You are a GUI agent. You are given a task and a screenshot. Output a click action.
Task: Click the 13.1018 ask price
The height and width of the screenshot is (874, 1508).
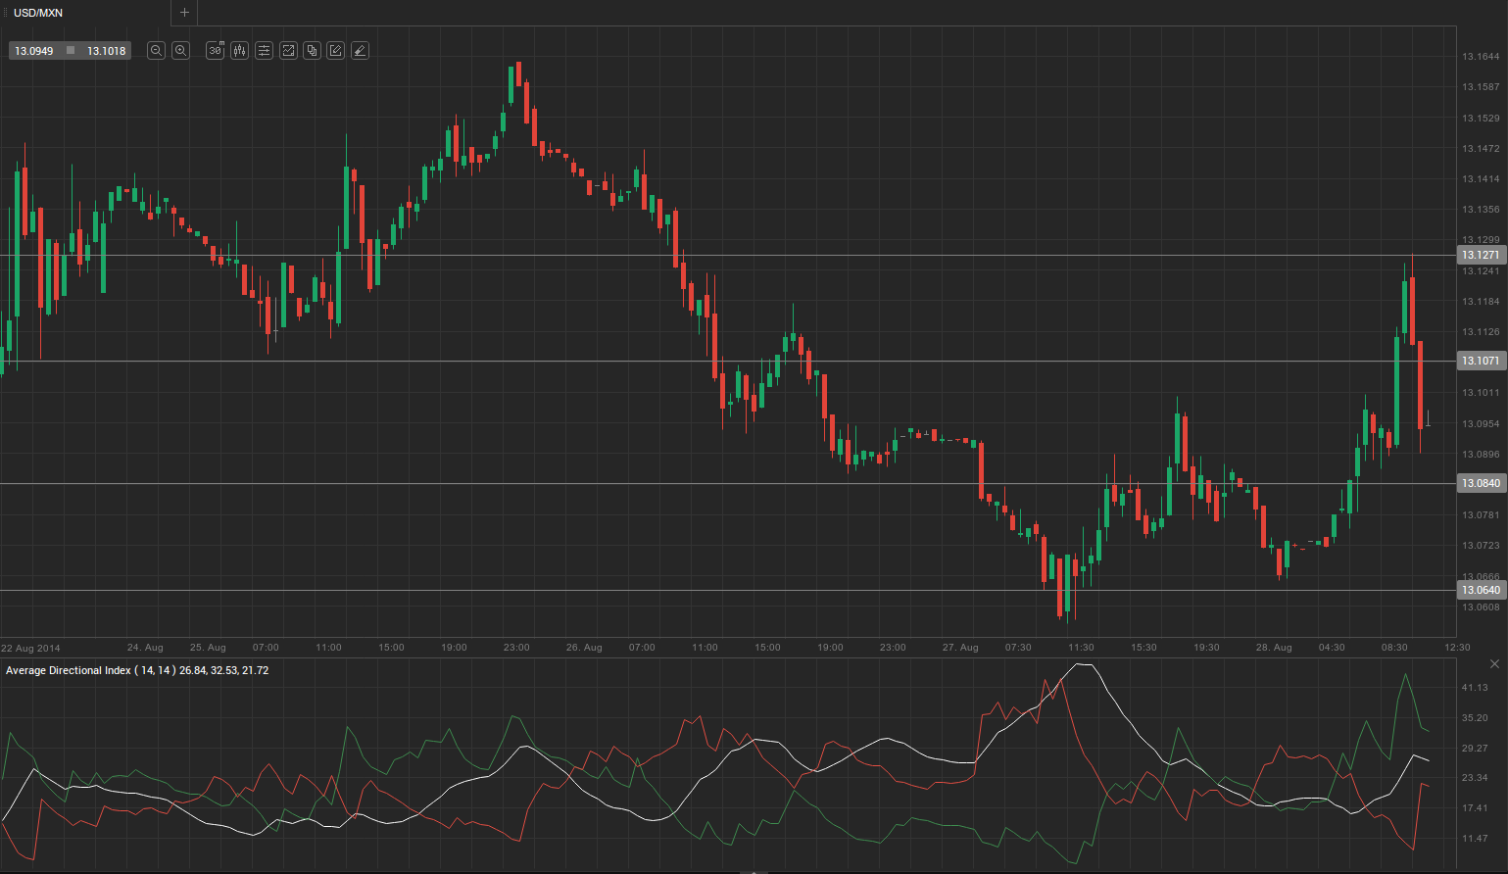click(x=106, y=51)
